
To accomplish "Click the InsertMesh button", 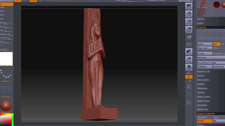I will [x=219, y=67].
